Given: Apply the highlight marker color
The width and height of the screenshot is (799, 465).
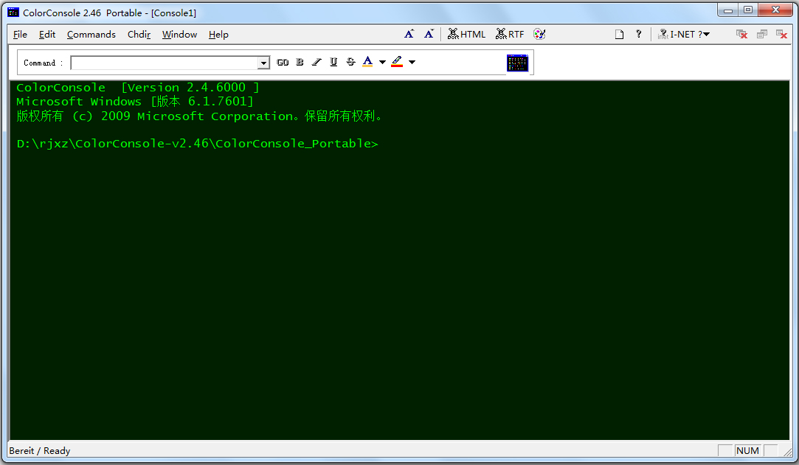Looking at the screenshot, I should pos(397,62).
